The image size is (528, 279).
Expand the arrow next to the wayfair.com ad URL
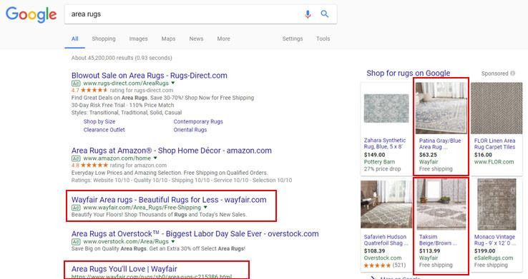pos(205,208)
